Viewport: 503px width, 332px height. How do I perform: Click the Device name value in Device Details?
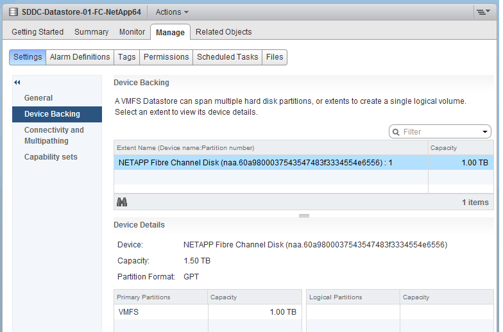pos(315,245)
